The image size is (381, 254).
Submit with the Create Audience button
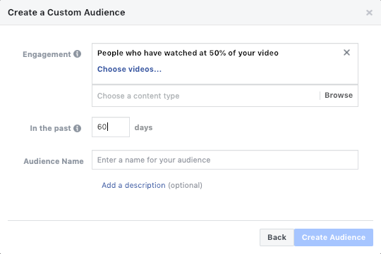coord(334,237)
